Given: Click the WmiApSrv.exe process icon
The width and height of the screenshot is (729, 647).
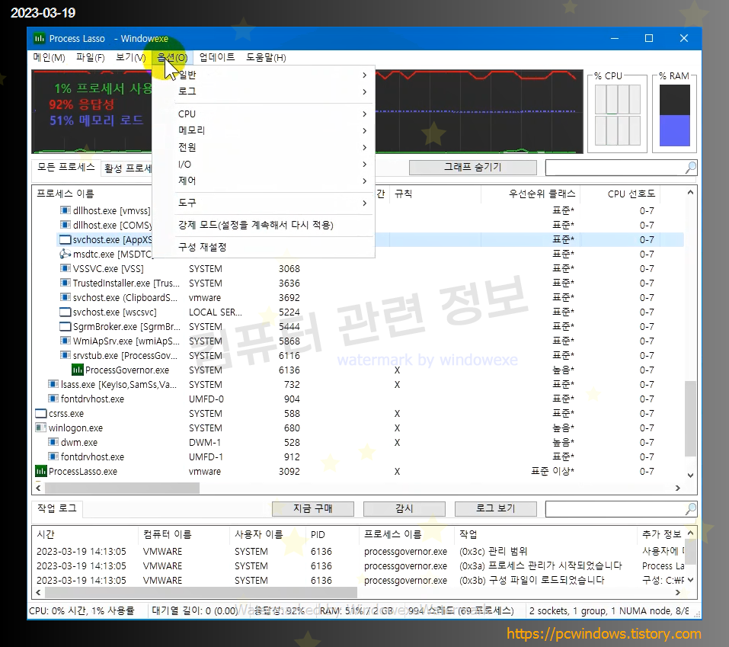Looking at the screenshot, I should [x=66, y=341].
